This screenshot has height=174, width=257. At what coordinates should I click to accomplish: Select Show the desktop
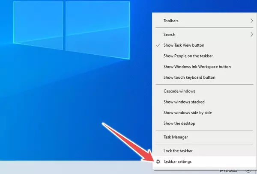coord(204,124)
